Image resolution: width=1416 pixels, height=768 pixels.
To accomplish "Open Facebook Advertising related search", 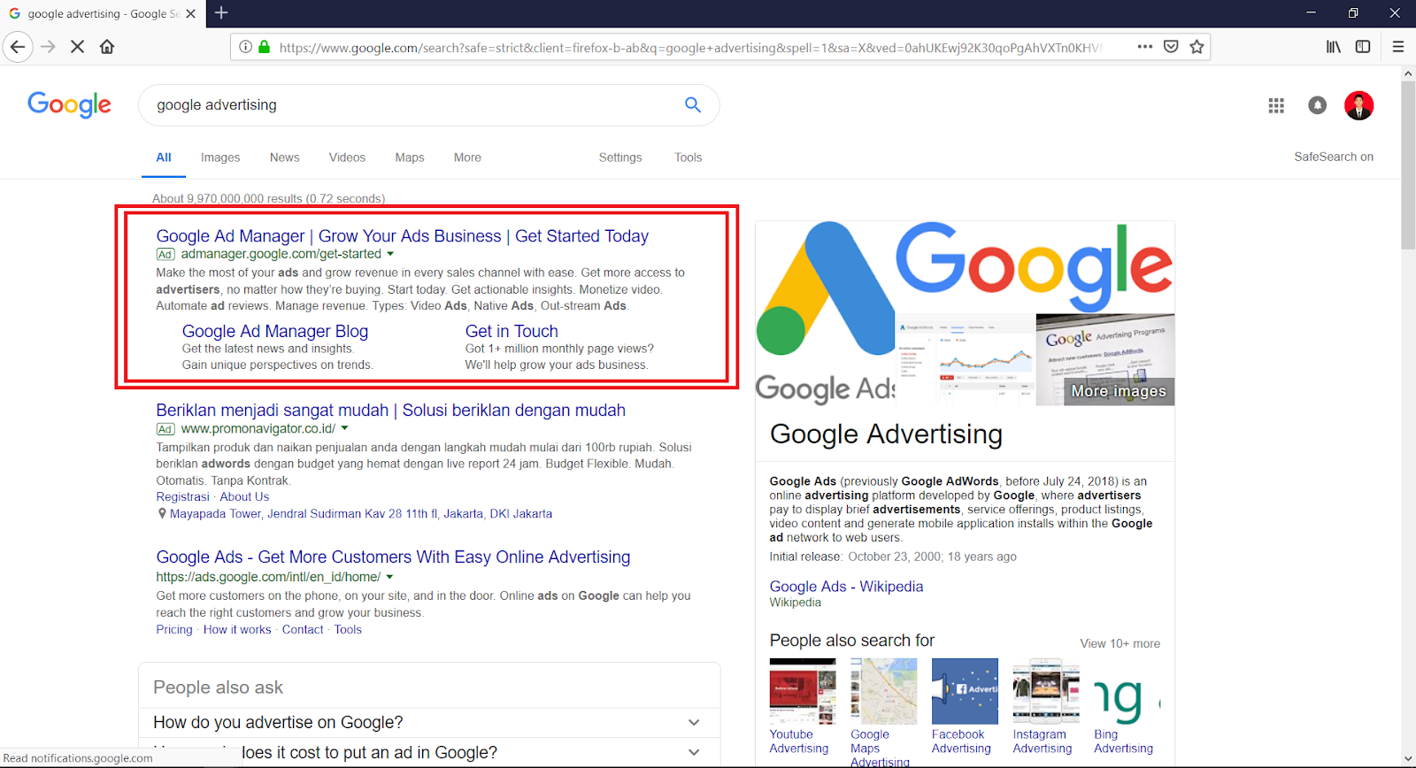I will 965,707.
